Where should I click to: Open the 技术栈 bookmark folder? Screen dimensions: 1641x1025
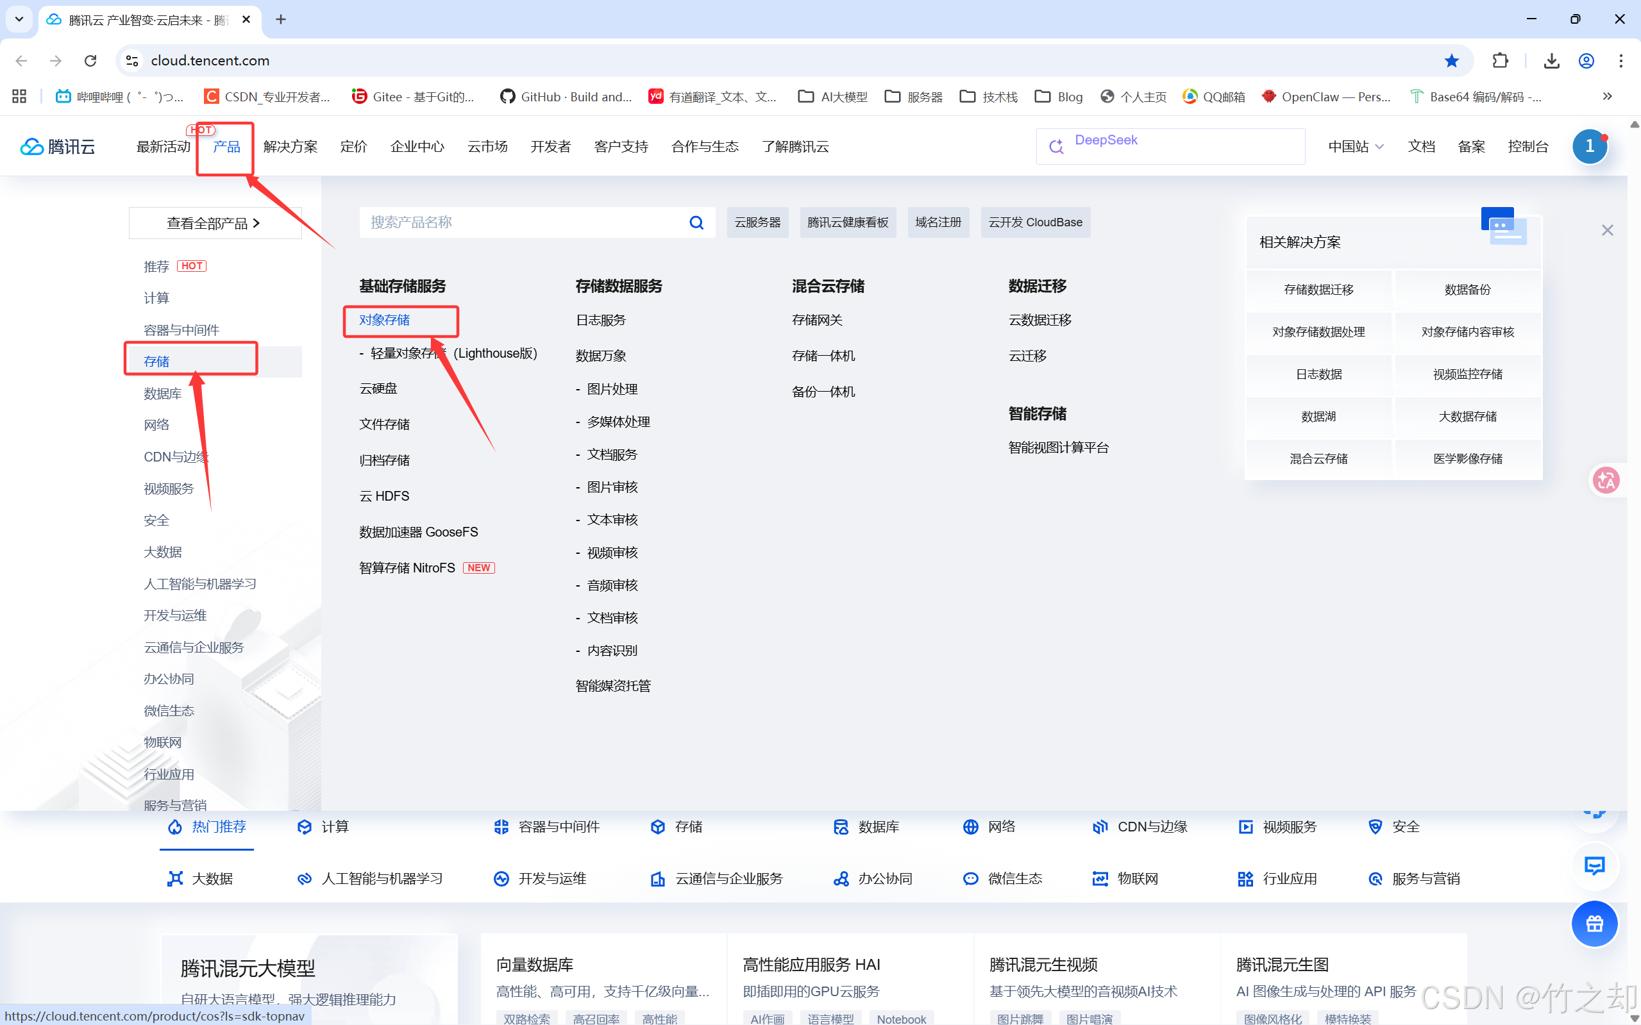pyautogui.click(x=989, y=96)
